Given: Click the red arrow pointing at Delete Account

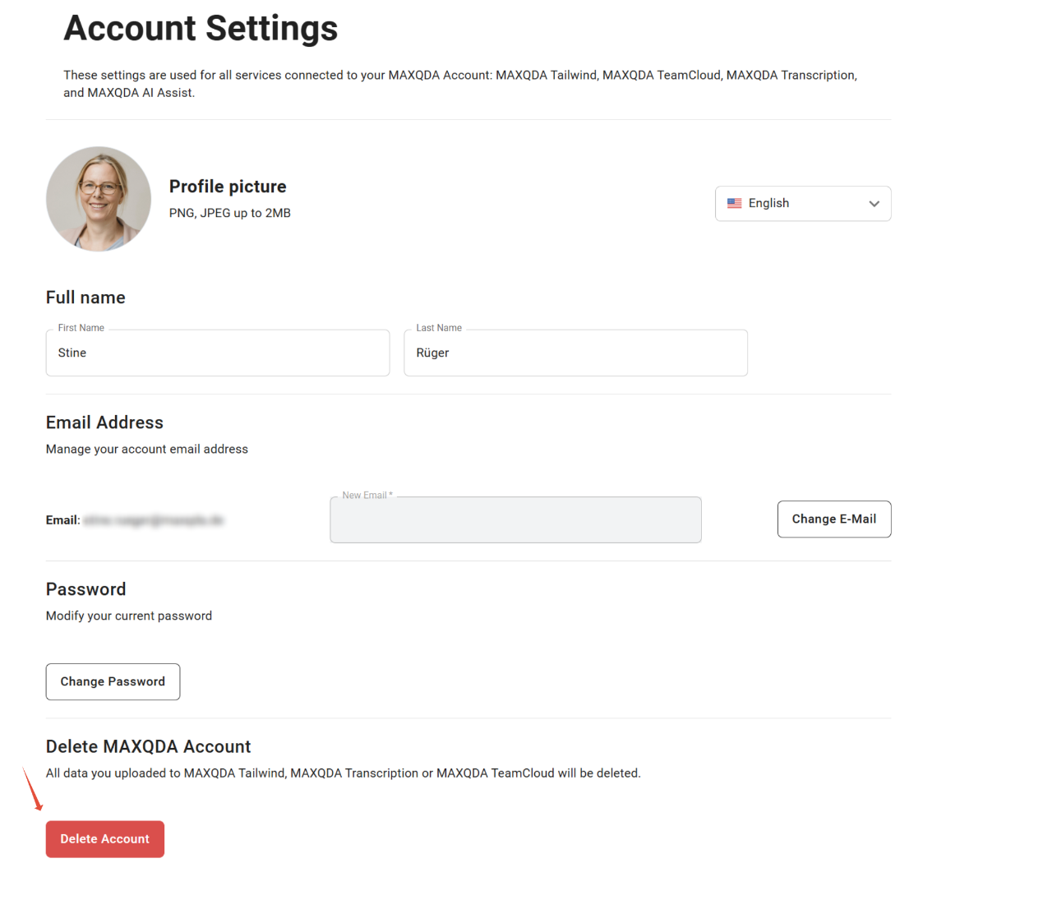Looking at the screenshot, I should point(33,788).
